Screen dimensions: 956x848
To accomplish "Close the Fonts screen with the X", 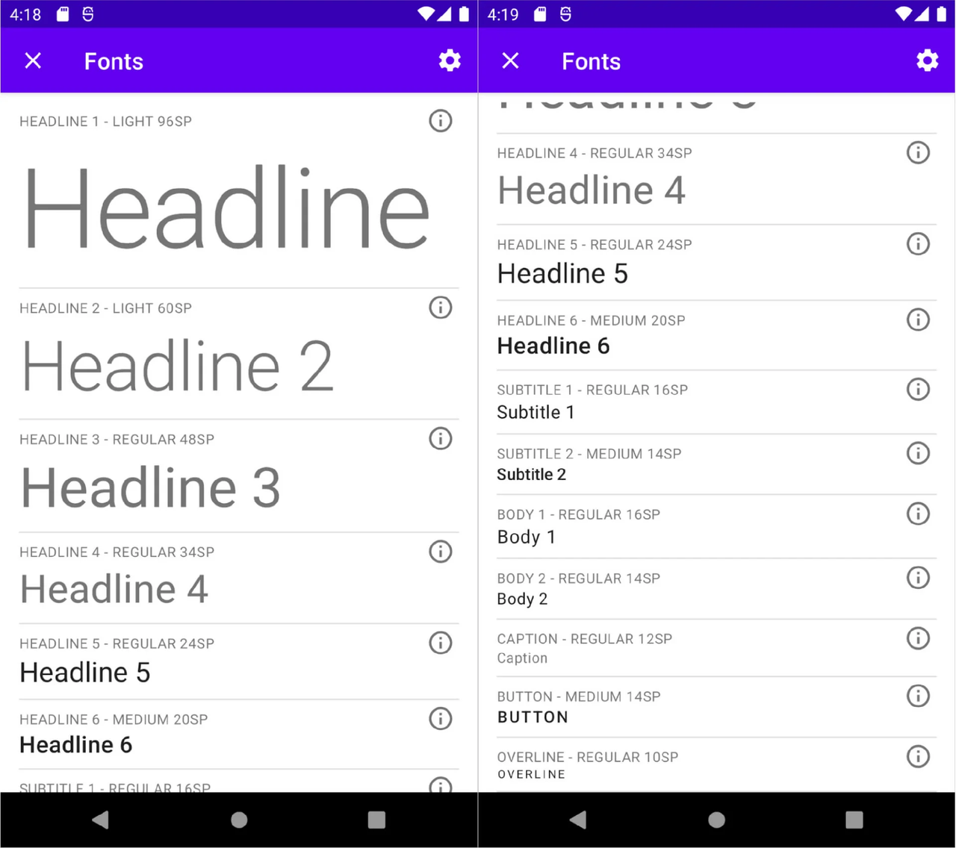I will pyautogui.click(x=33, y=60).
